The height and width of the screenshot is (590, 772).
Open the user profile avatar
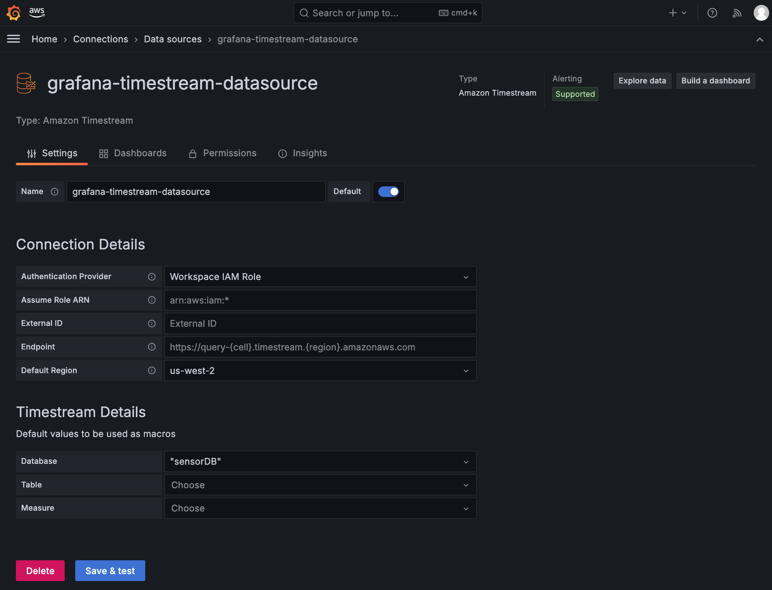761,13
